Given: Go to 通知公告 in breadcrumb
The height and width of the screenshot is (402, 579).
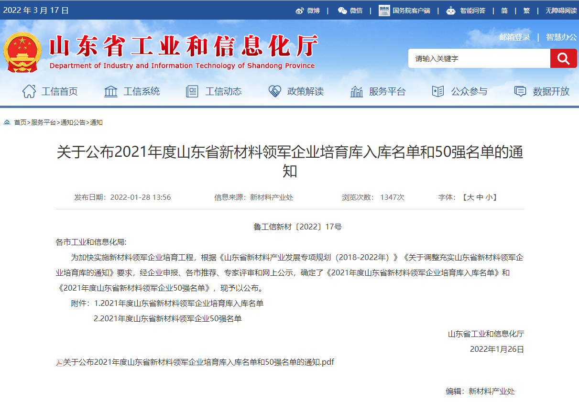Looking at the screenshot, I should click(73, 122).
